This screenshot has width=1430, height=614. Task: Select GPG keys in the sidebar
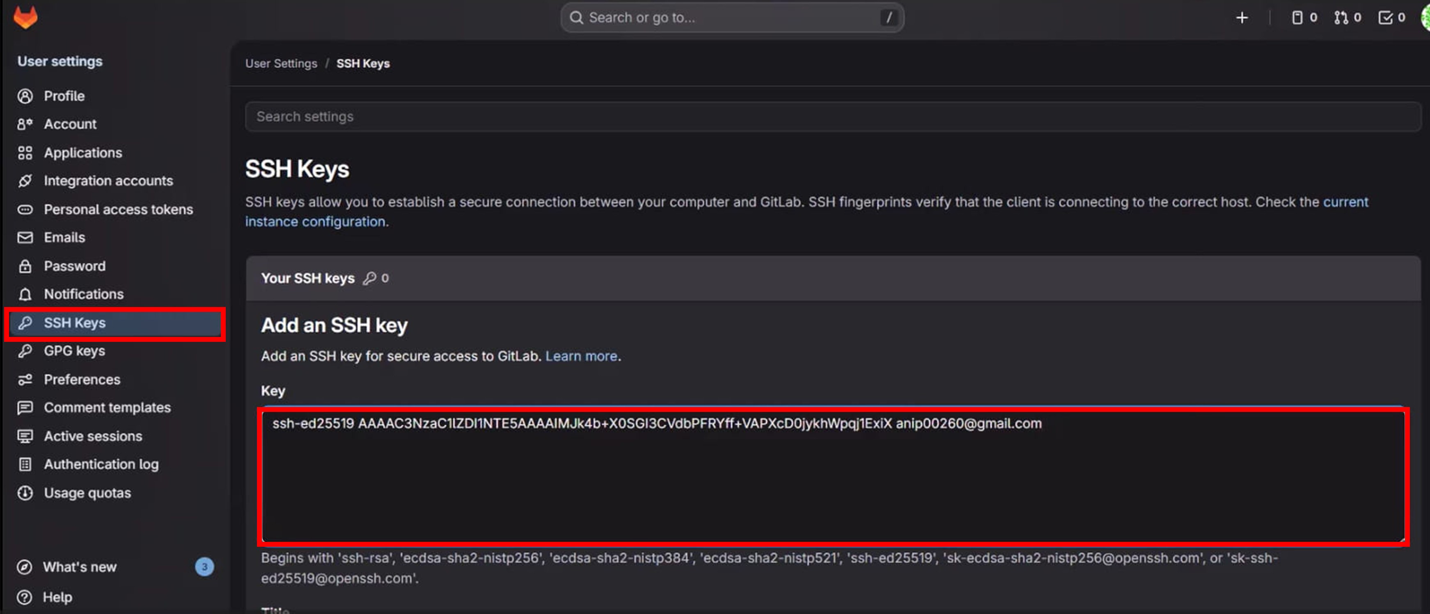[74, 351]
